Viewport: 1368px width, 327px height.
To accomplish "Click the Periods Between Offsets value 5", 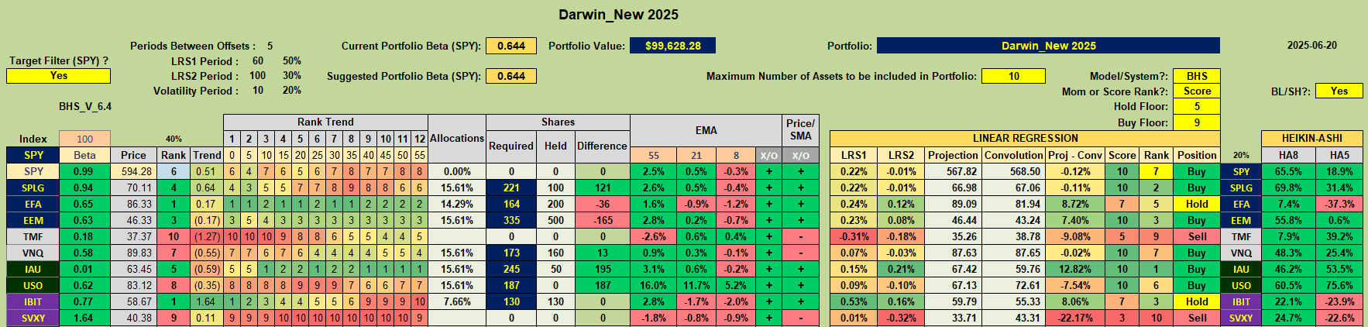I will click(270, 46).
